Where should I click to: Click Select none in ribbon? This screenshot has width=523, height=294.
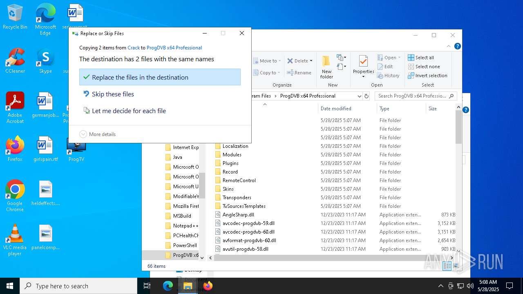pyautogui.click(x=424, y=67)
